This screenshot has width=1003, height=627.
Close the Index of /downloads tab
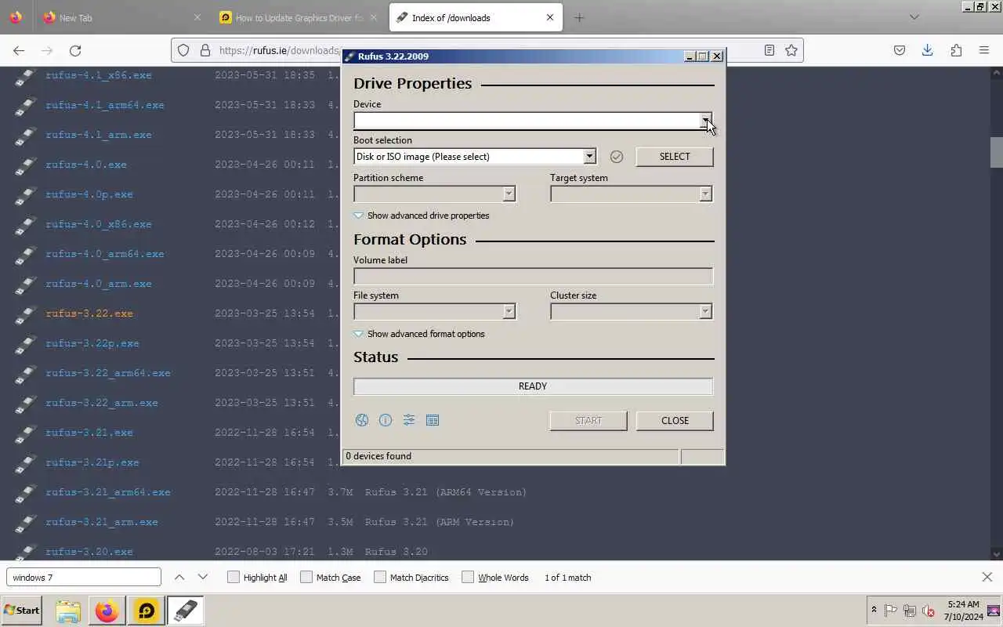tap(550, 17)
